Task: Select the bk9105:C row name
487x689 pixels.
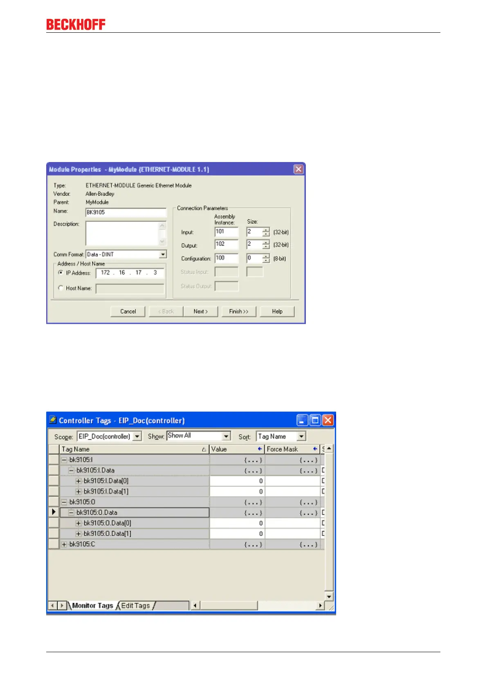Action: [82, 545]
